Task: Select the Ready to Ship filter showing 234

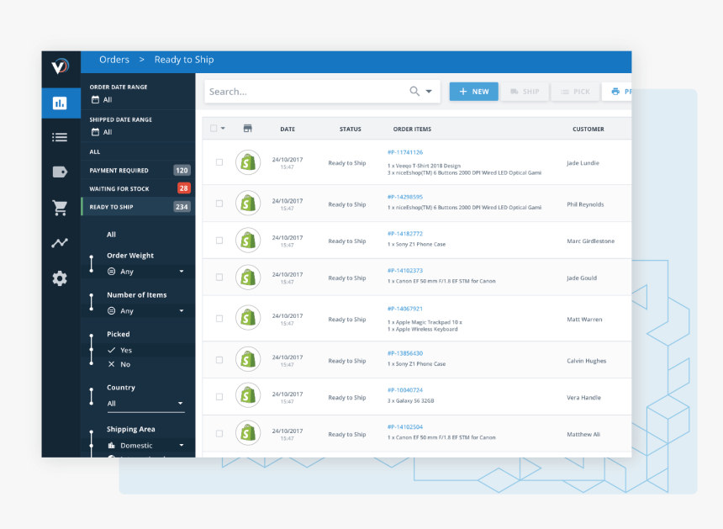Action: pos(135,207)
